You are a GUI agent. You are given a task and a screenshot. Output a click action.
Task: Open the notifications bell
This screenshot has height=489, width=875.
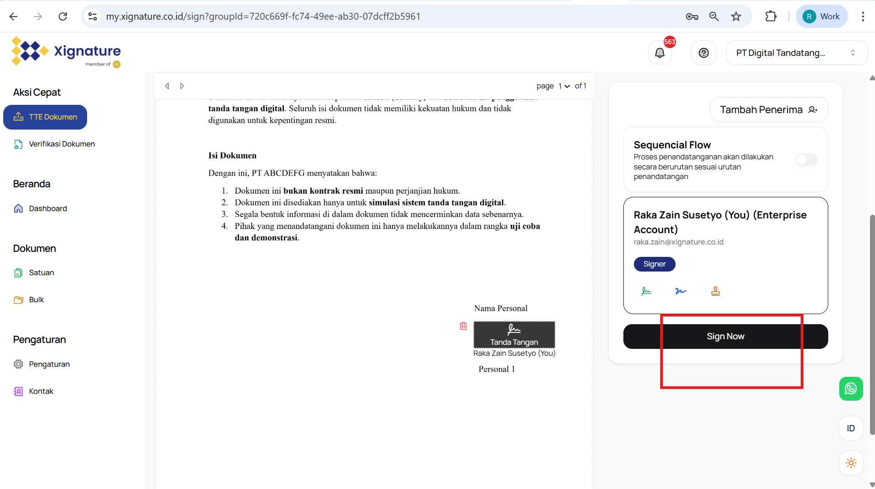pos(660,53)
